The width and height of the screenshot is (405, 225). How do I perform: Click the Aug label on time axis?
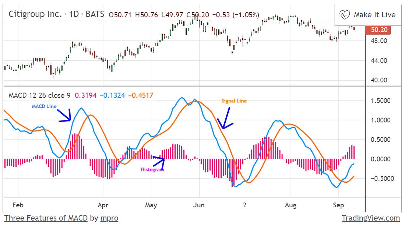point(290,205)
